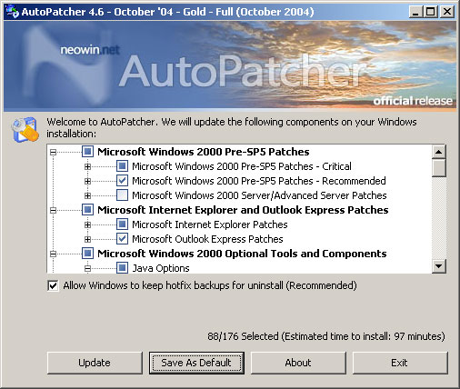
Task: Click '88/176 Selected' status text
Action: pyautogui.click(x=326, y=336)
